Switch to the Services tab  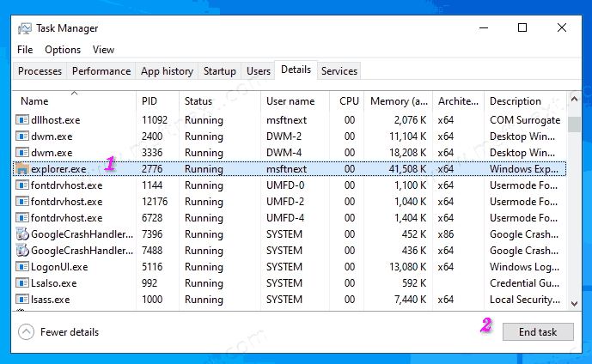(339, 71)
